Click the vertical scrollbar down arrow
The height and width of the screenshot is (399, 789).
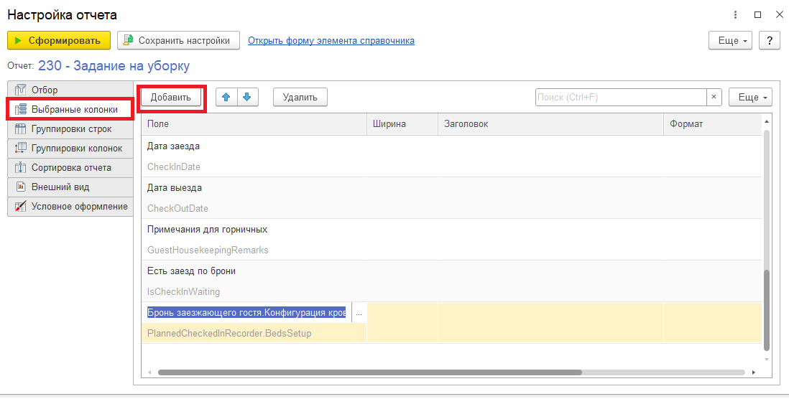pos(766,360)
